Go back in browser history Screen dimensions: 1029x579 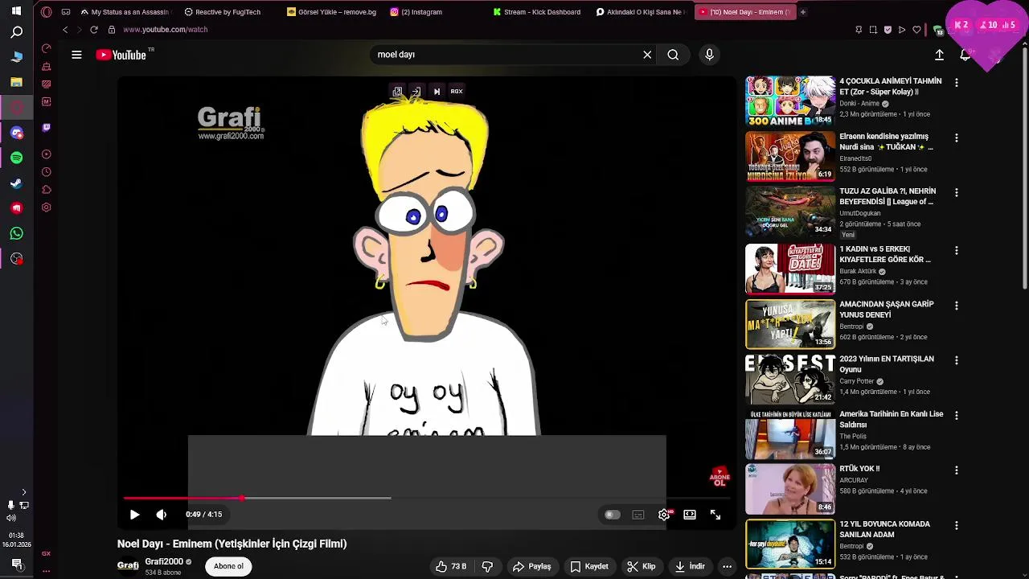coord(65,30)
